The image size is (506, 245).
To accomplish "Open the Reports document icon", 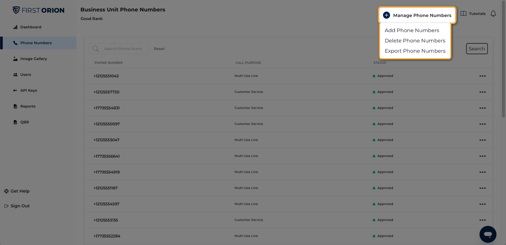I will [15, 106].
